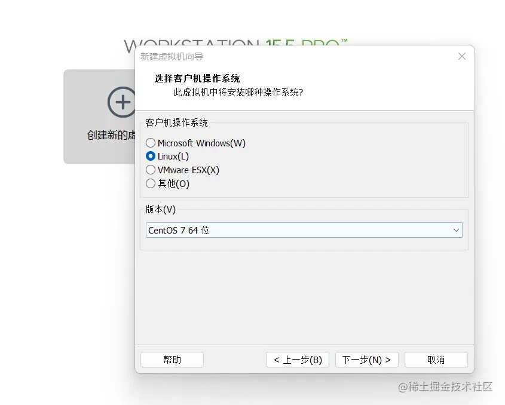Close the 新建虚拟机向导 dialog
This screenshot has width=505, height=405.
tap(462, 56)
